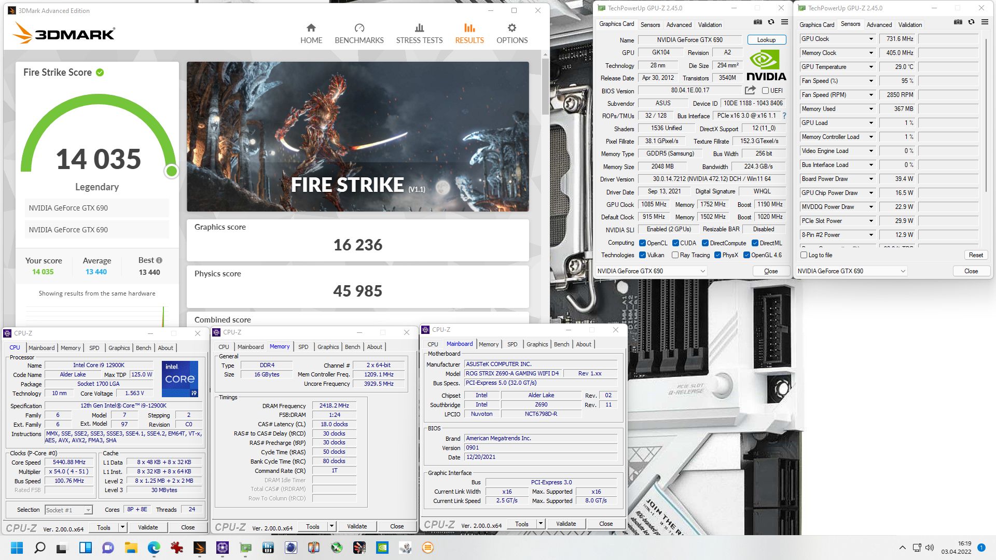Take a screenshot in left GPU-Z window
The height and width of the screenshot is (560, 996).
click(758, 22)
